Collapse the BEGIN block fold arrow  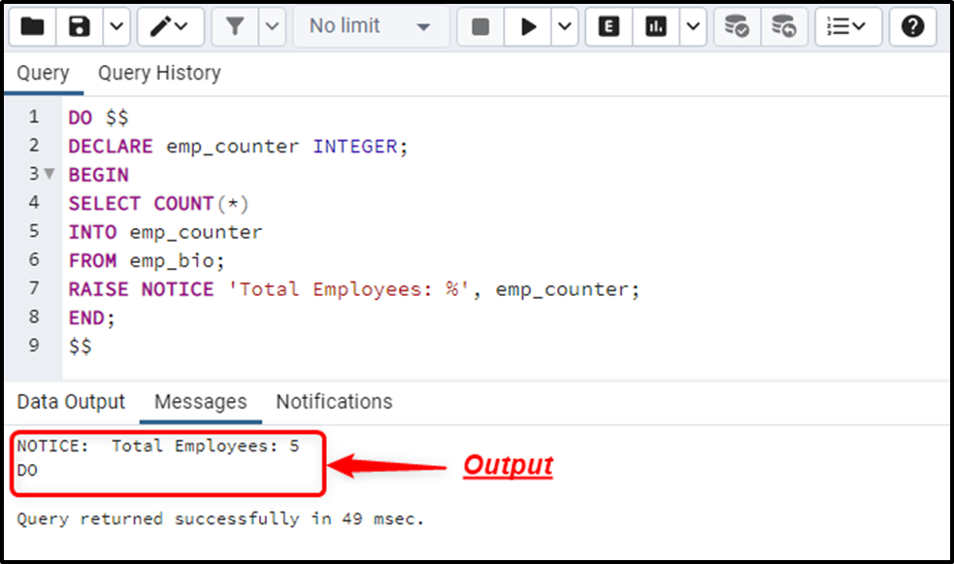49,174
